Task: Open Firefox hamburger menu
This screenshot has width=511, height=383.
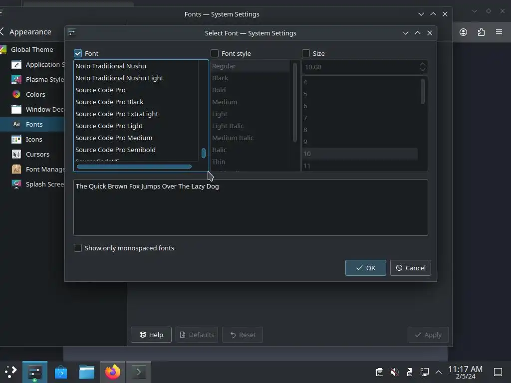Action: pyautogui.click(x=499, y=32)
